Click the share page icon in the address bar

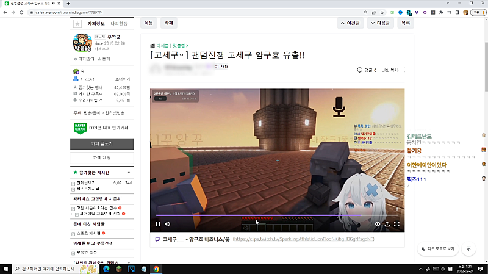point(374,12)
